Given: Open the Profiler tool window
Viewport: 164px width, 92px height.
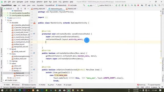Looking at the screenshot, I should click(x=42, y=85).
